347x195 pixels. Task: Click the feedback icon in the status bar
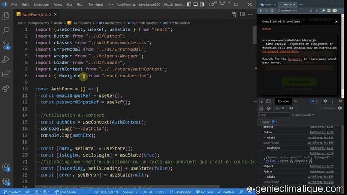pos(241,192)
